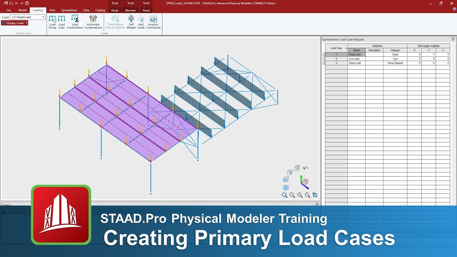Click the zoom window magnifier icon
The width and height of the screenshot is (457, 257).
click(292, 195)
